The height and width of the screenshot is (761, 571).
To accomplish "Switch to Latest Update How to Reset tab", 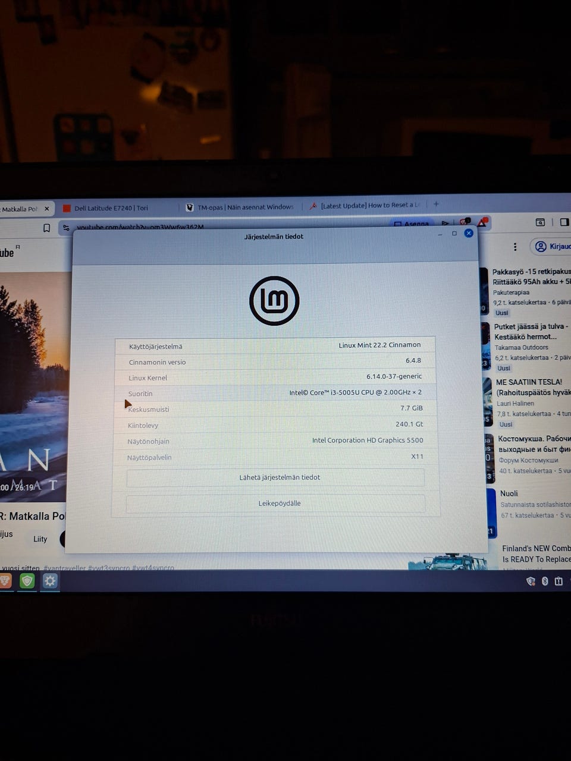I will (364, 205).
